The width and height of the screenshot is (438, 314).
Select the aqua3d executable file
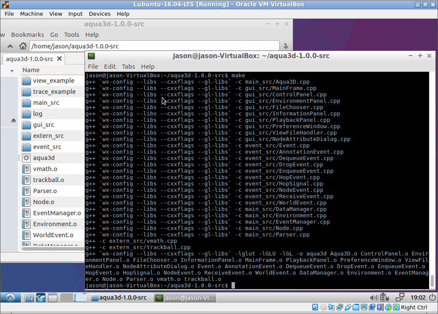pyautogui.click(x=53, y=158)
